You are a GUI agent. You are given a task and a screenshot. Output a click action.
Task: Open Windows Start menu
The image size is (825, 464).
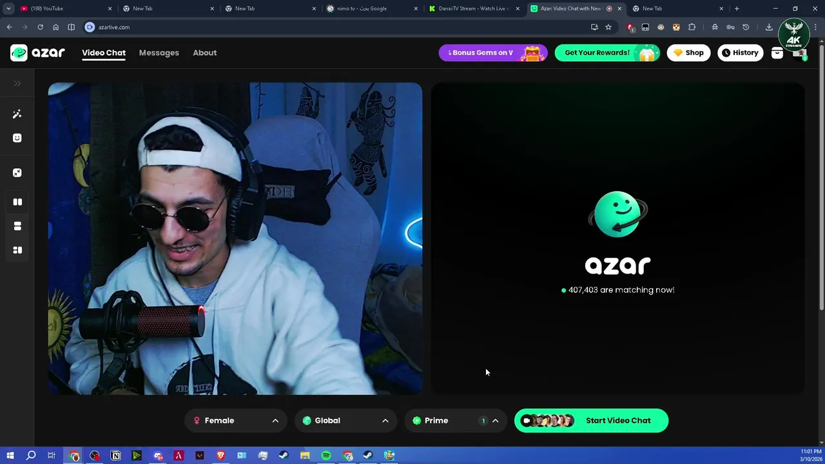[10, 456]
